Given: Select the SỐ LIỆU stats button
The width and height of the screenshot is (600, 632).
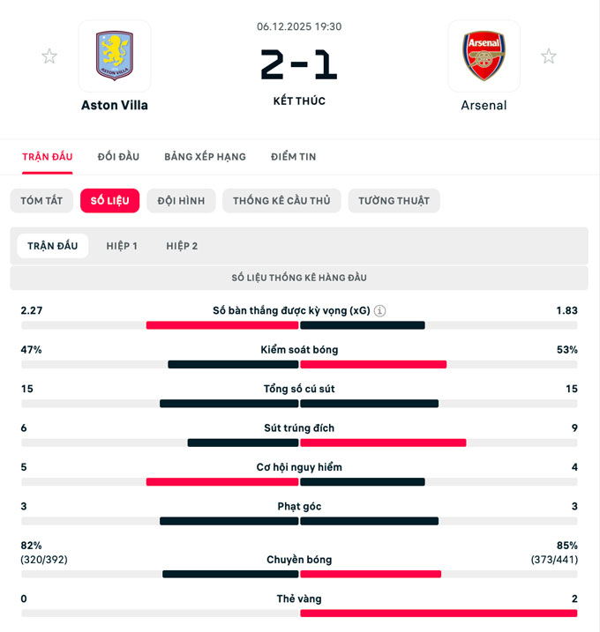Looking at the screenshot, I should [x=109, y=201].
